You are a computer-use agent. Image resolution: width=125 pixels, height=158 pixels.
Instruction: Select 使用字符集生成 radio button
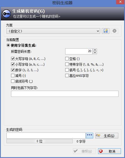pyautogui.click(x=8, y=45)
